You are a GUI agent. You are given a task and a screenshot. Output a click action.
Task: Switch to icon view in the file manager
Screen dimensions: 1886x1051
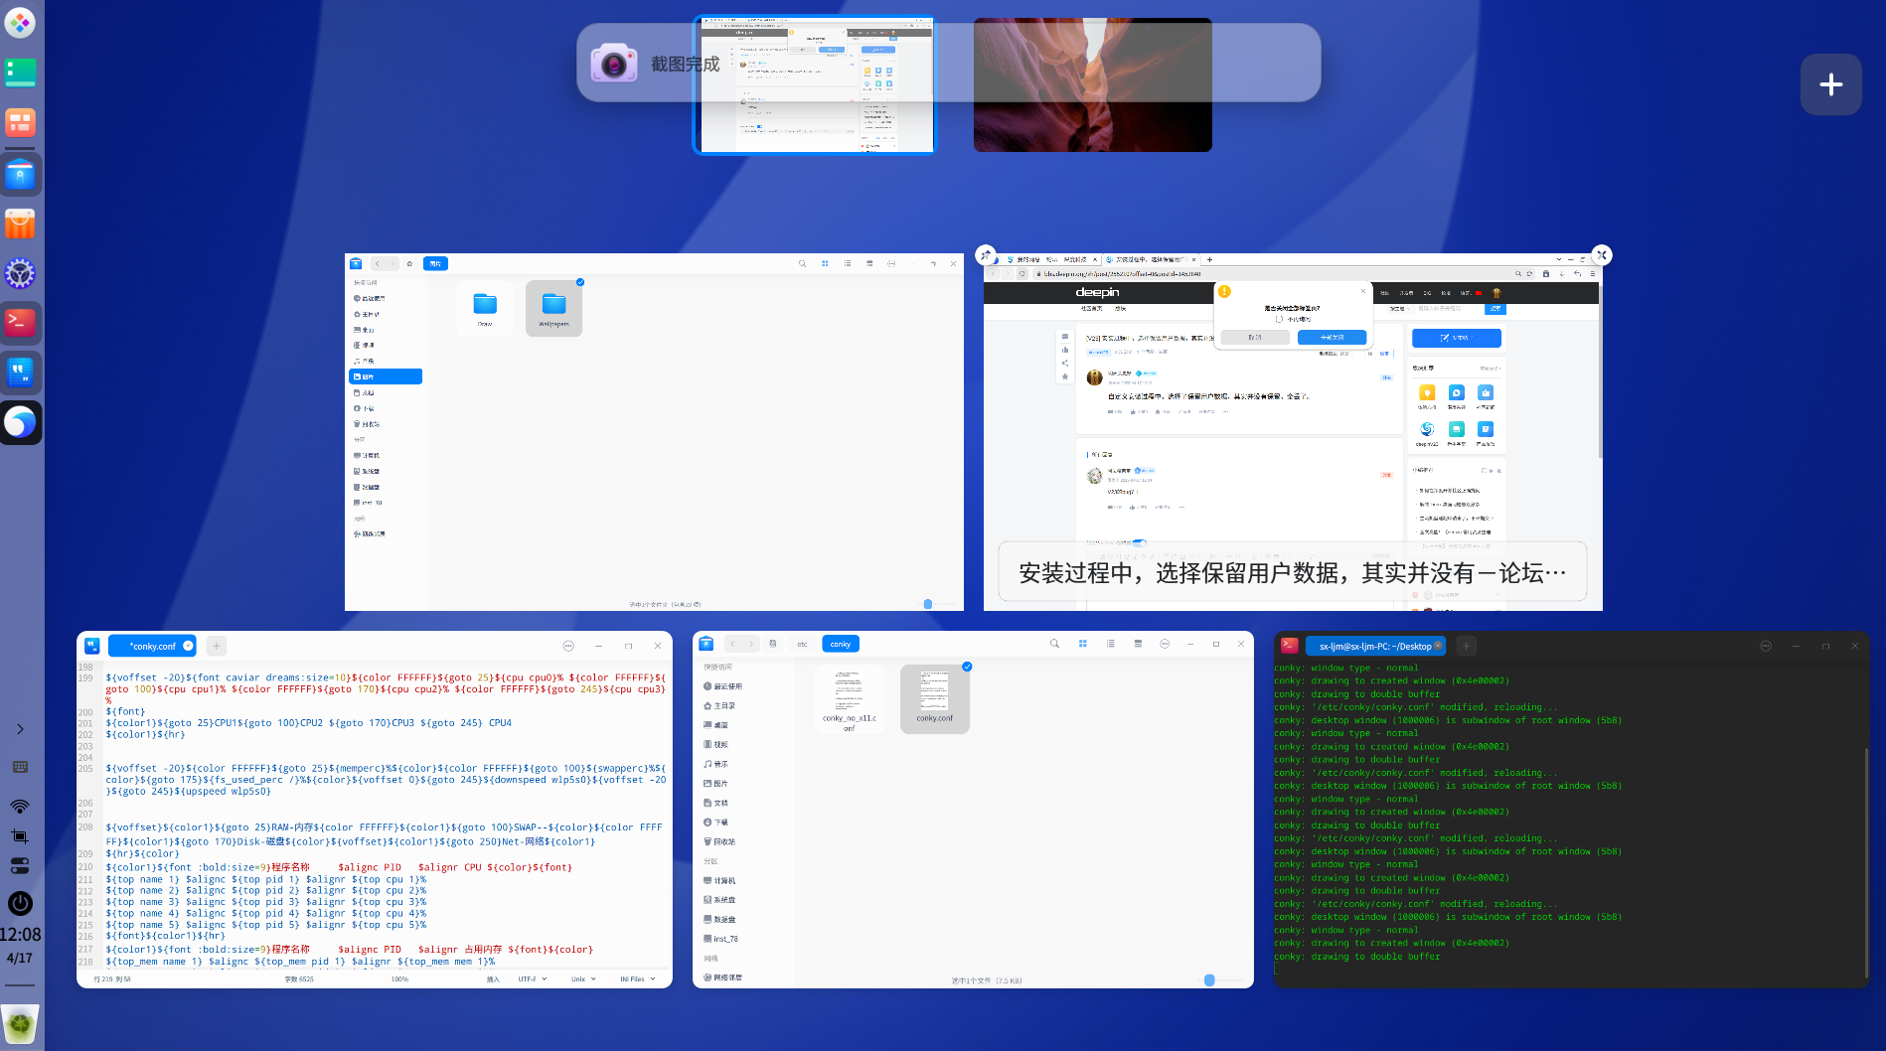(1083, 644)
